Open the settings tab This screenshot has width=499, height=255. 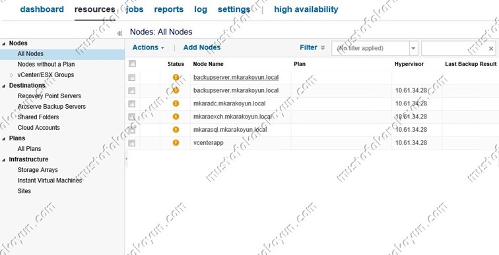point(234,9)
